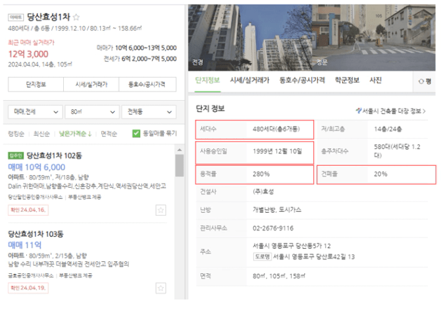Sort listings by 낮은가격순
Image resolution: width=443 pixels, height=312 pixels.
pyautogui.click(x=76, y=134)
